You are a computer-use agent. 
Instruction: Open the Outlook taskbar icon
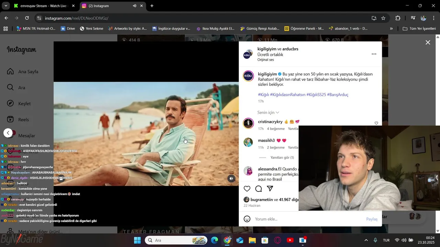click(240, 240)
